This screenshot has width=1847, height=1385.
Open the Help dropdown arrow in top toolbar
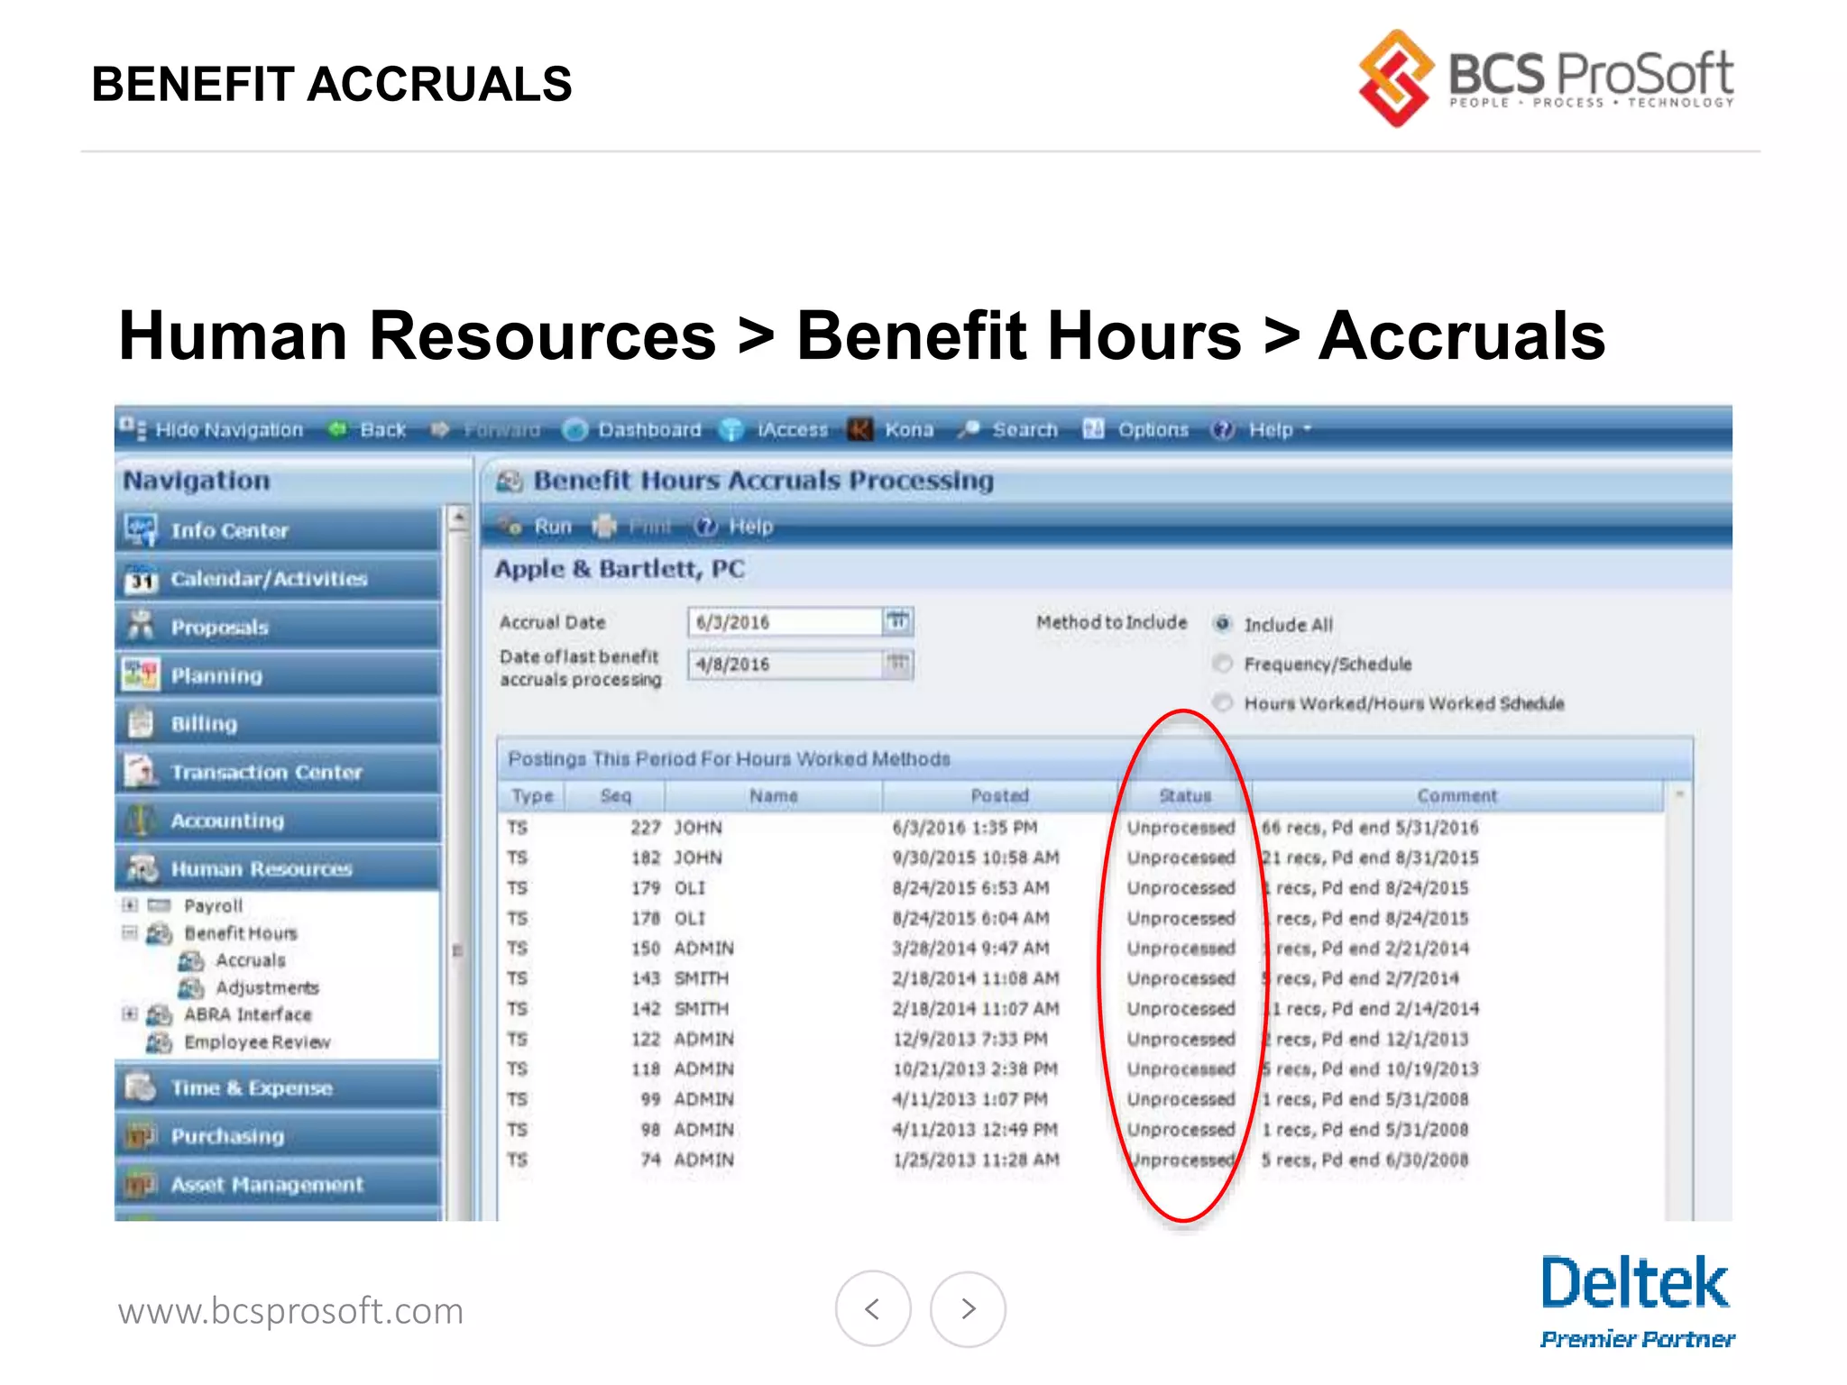click(1308, 430)
